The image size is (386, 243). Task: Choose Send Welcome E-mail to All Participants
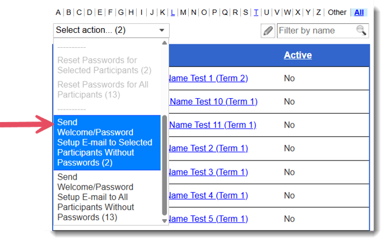point(107,198)
